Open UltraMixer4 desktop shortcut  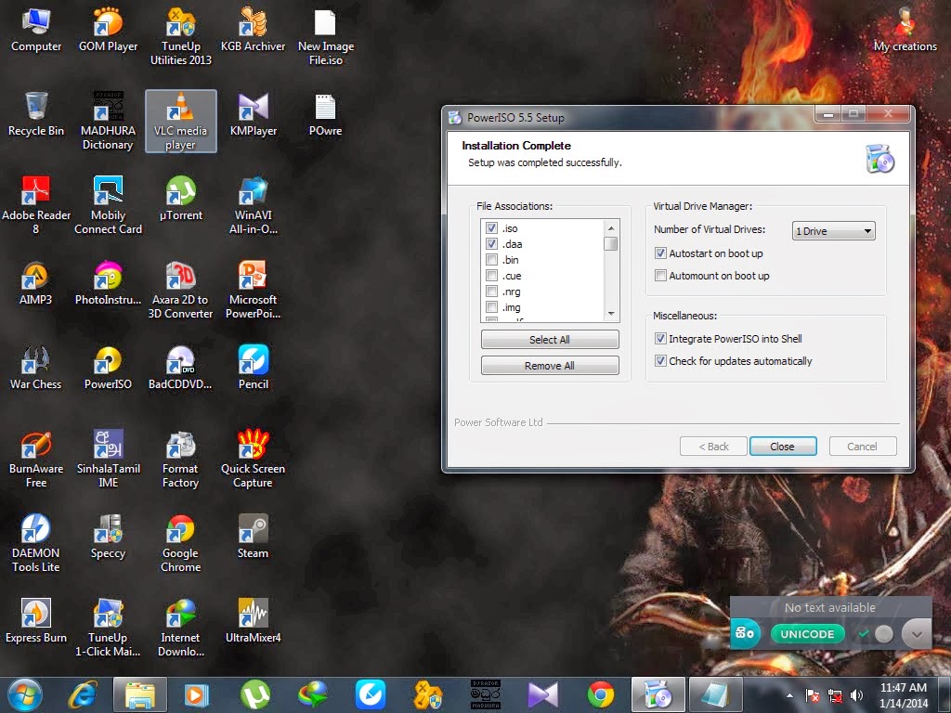[253, 621]
